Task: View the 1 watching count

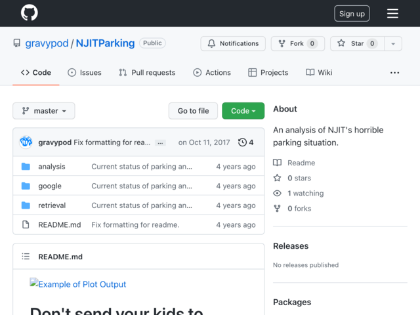Action: point(306,193)
